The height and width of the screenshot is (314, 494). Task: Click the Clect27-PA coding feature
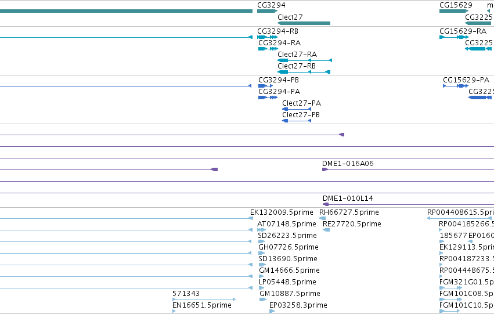point(297,109)
